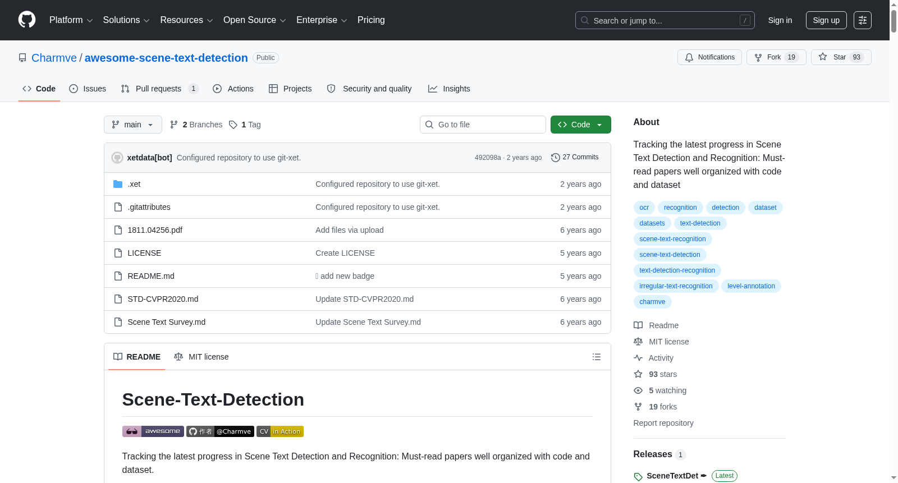
Task: Expand the Solutions menu
Action: 126,20
